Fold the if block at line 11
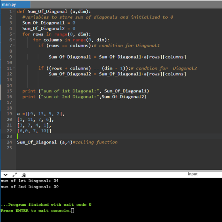This screenshot has height=222, width=222. click(x=14, y=68)
